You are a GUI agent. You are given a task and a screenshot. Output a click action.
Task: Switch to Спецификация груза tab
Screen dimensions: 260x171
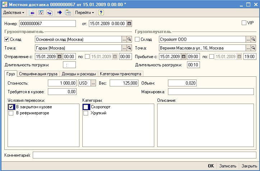pos(38,73)
